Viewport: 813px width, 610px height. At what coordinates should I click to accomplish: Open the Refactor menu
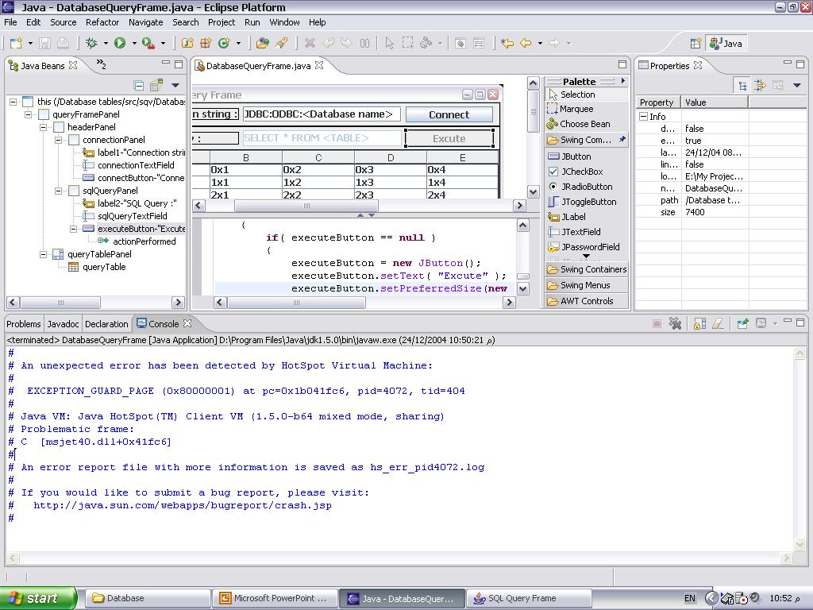point(102,22)
